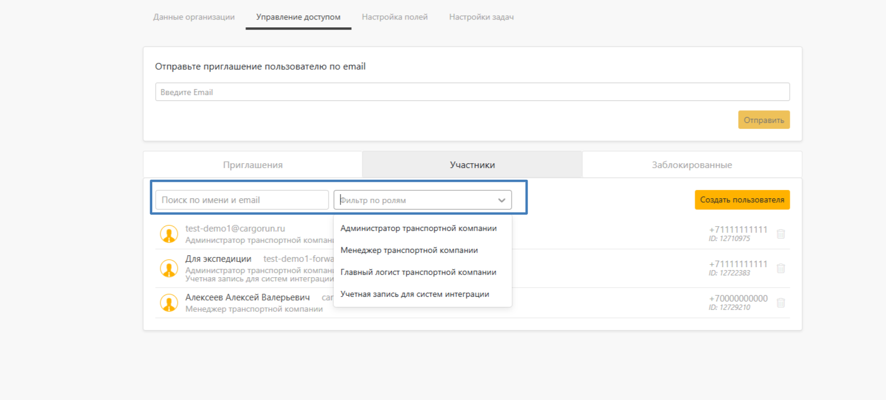Viewport: 886px width, 400px height.
Task: Delete user with ID 12729210
Action: (781, 303)
